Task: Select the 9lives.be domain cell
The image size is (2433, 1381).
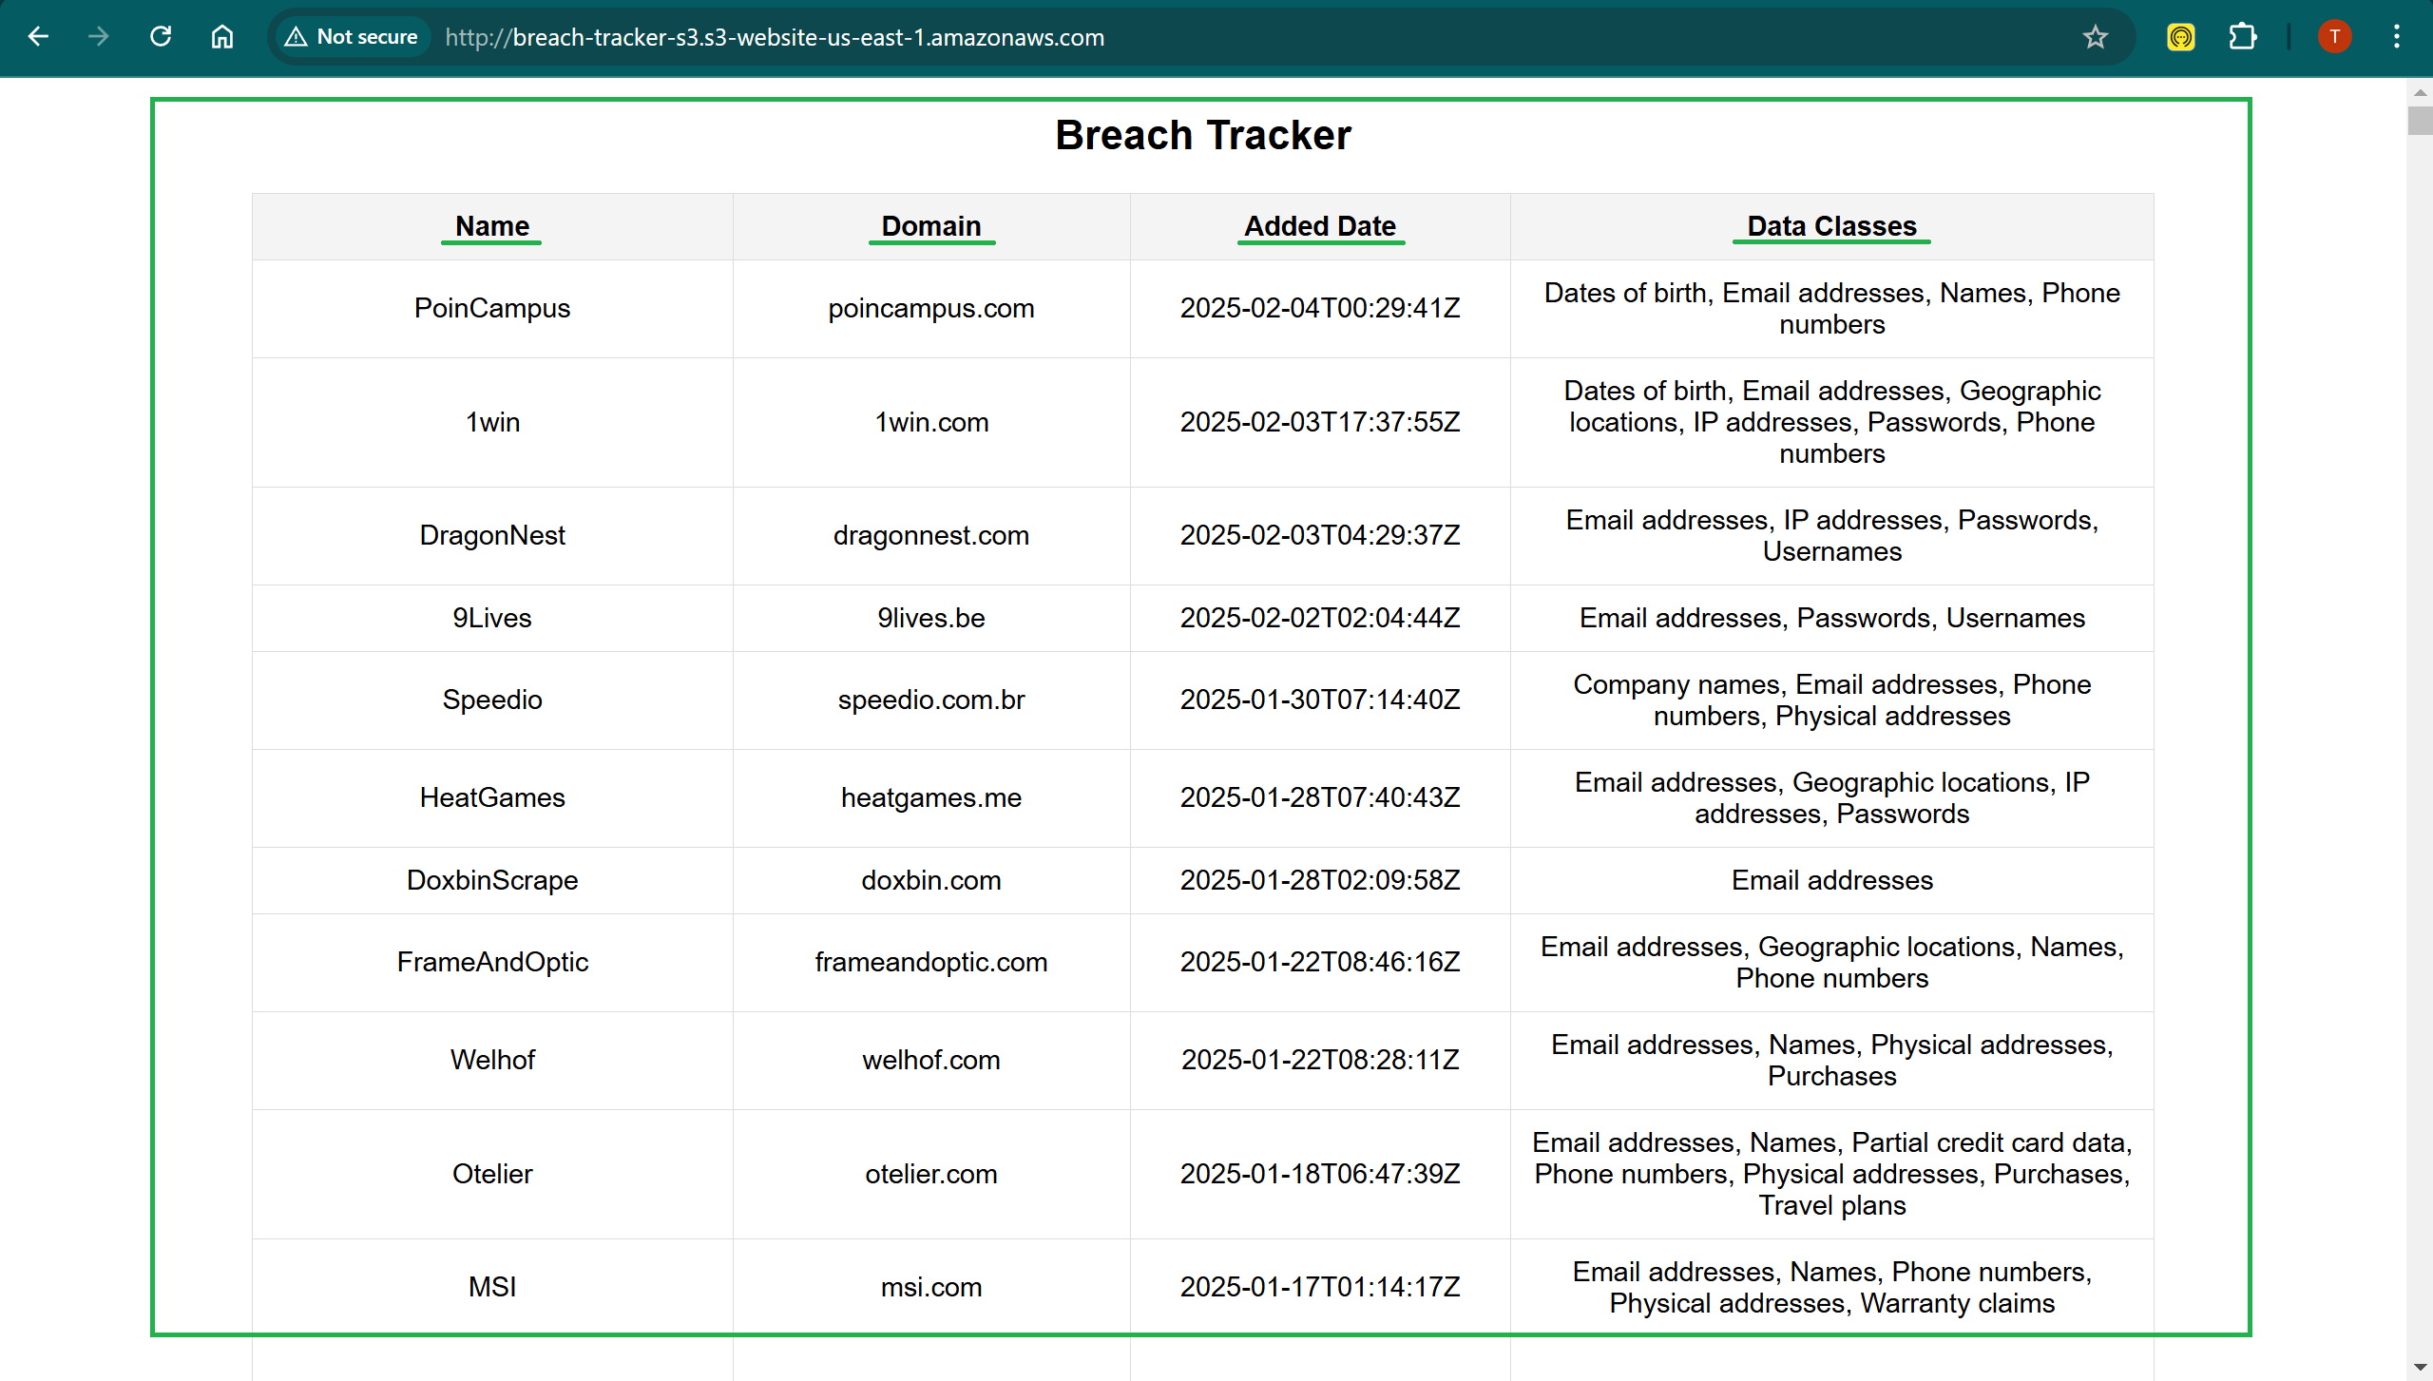Action: pyautogui.click(x=931, y=618)
